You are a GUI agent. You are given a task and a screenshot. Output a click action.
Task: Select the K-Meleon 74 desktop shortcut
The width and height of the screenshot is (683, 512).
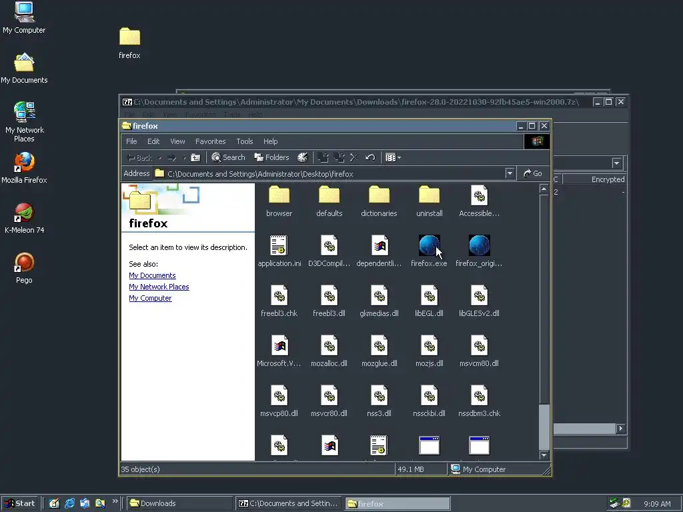(24, 219)
